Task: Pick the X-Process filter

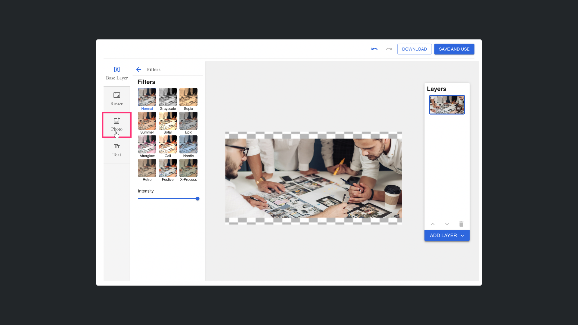Action: [x=188, y=168]
